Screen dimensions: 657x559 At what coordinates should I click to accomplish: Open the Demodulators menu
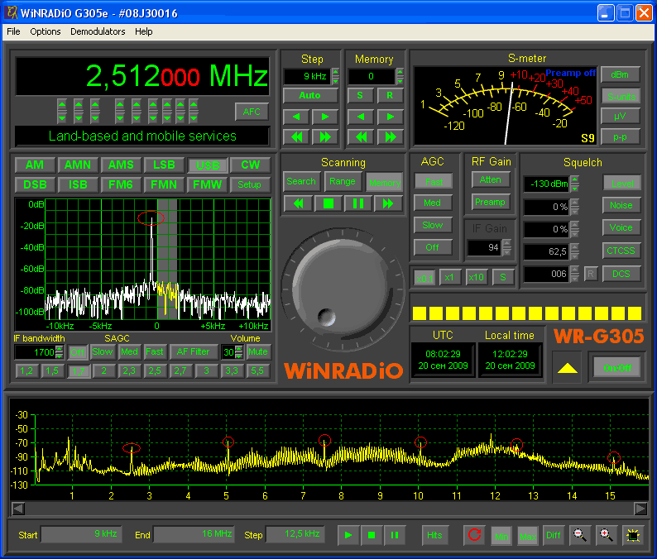click(x=98, y=31)
